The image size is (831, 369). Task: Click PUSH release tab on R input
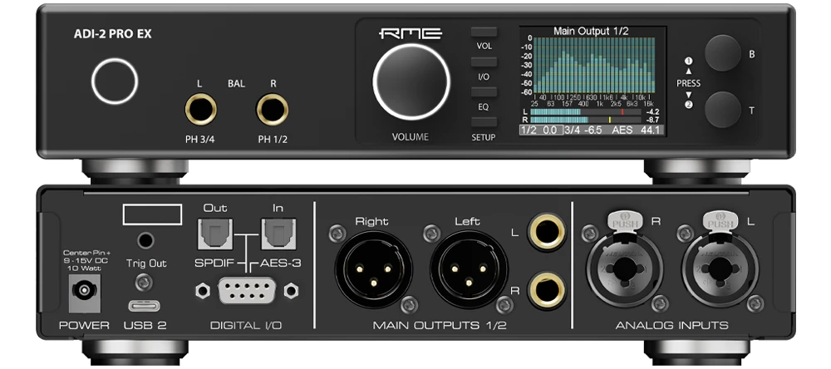click(x=626, y=220)
